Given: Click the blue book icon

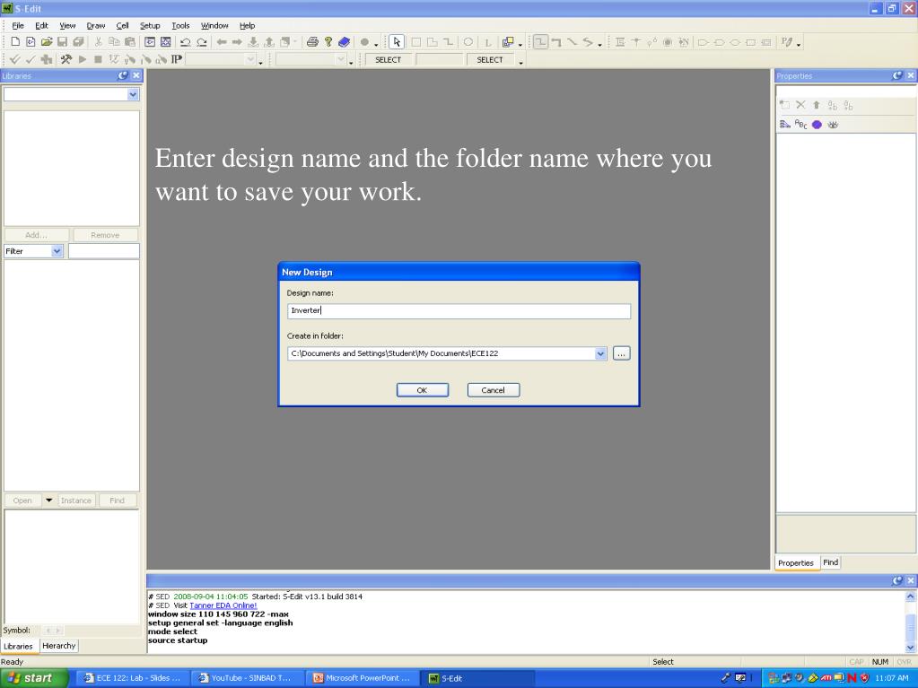Looking at the screenshot, I should point(344,42).
